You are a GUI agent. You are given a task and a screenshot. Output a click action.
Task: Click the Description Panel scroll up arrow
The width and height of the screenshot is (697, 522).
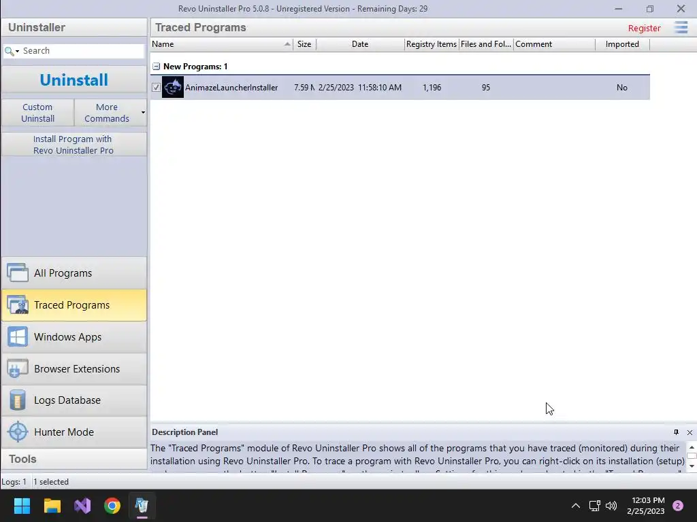tap(692, 447)
